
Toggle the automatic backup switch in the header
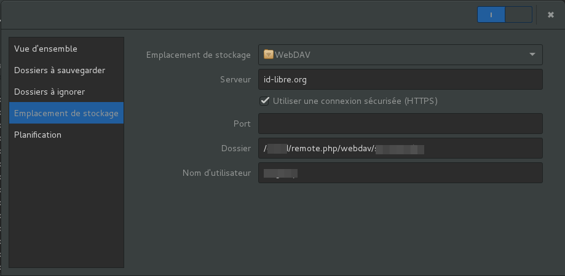click(504, 15)
